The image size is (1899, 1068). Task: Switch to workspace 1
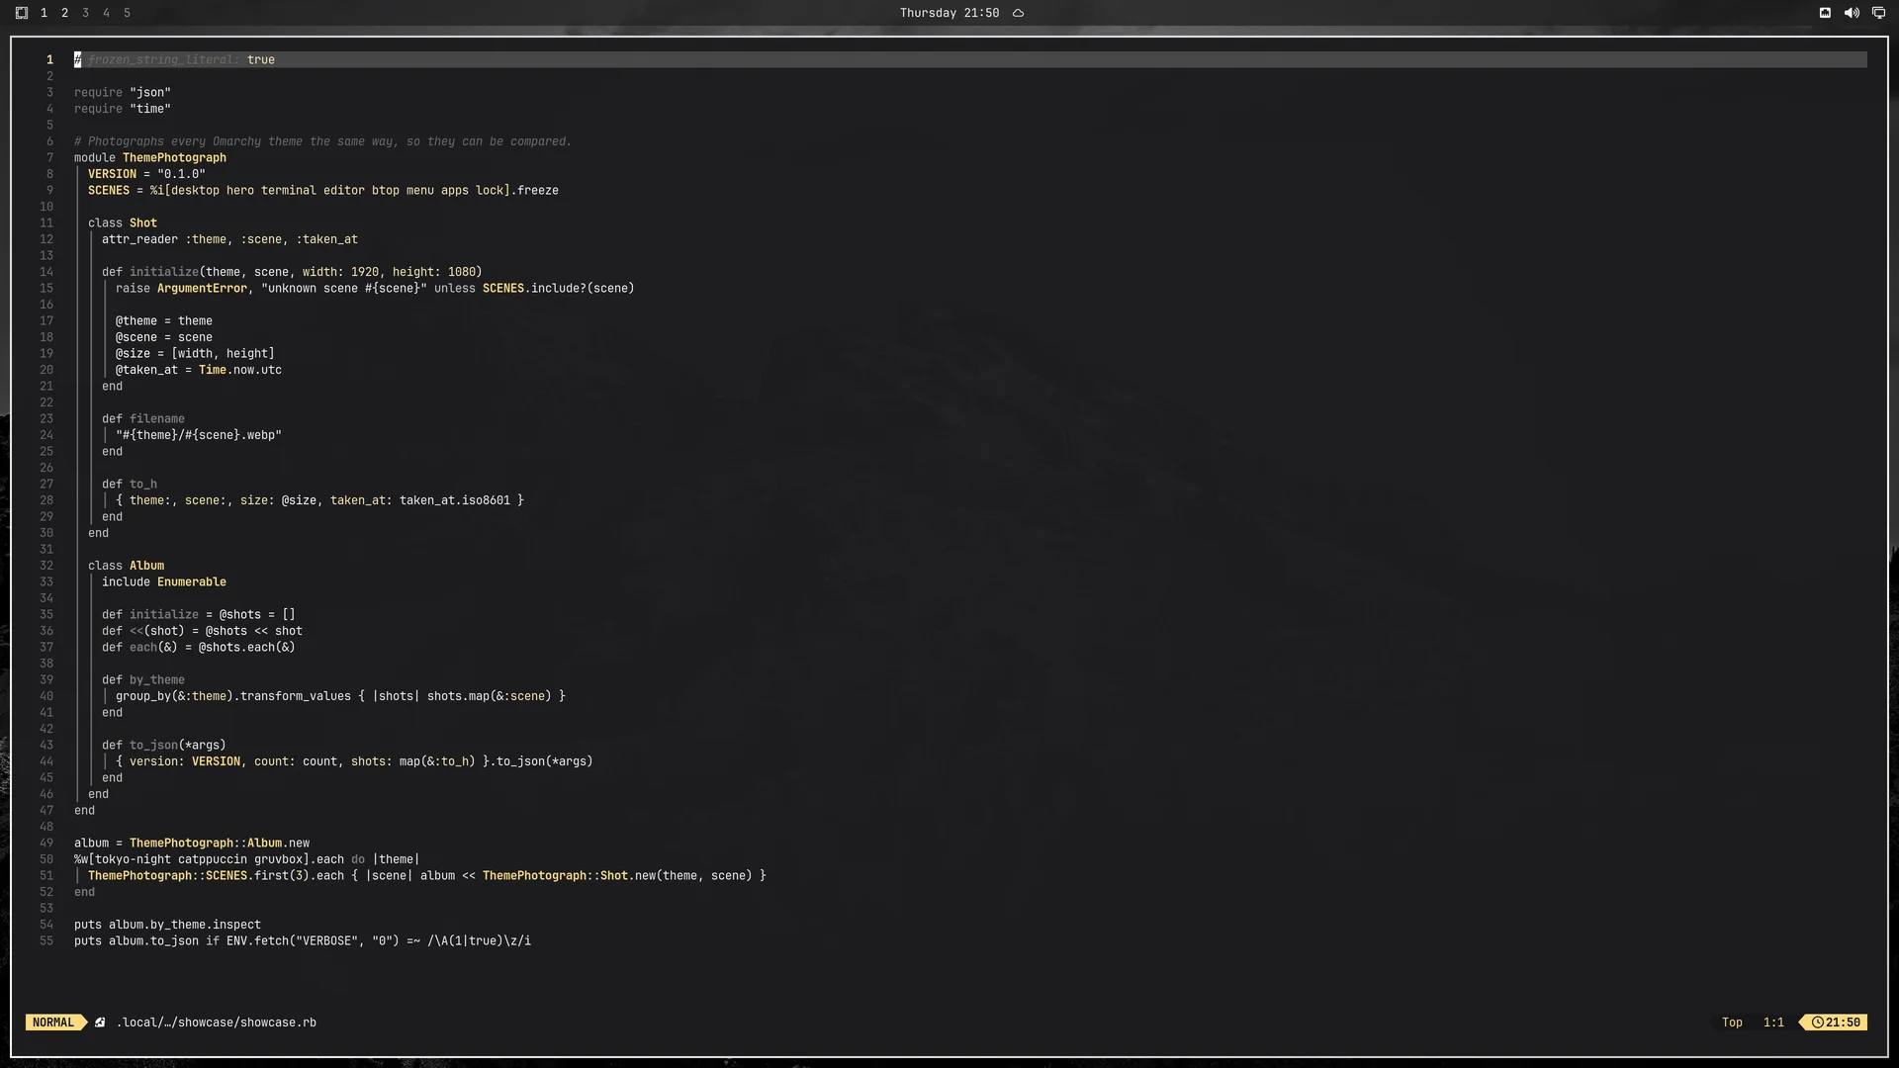pos(44,13)
